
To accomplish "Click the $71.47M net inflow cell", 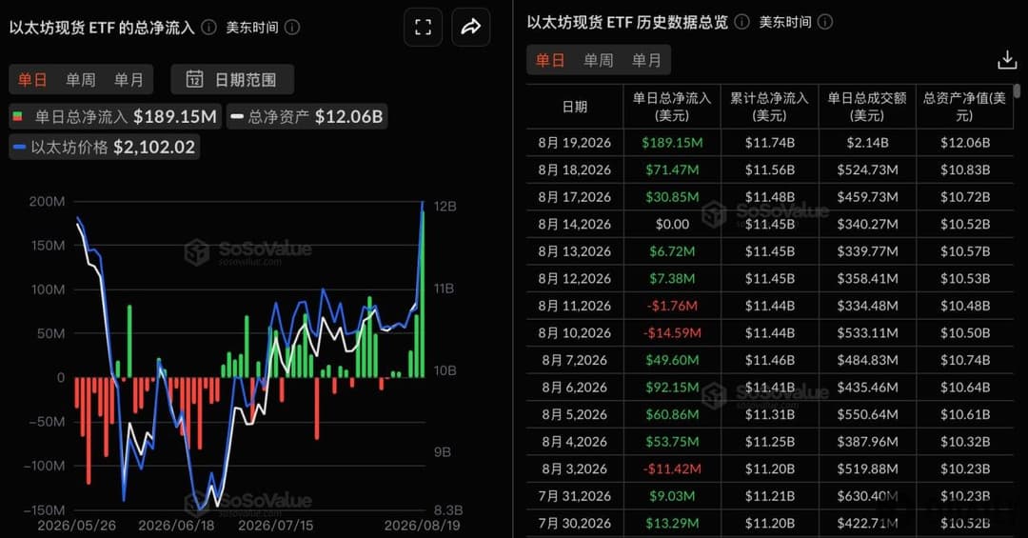I will (672, 169).
